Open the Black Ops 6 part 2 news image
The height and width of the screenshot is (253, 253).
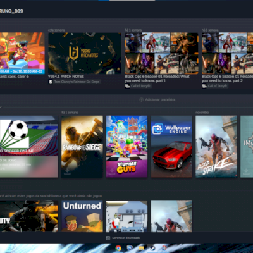(x=227, y=53)
